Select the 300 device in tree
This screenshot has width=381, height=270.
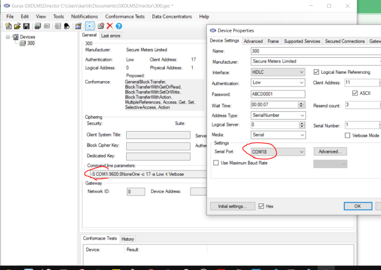click(x=31, y=44)
